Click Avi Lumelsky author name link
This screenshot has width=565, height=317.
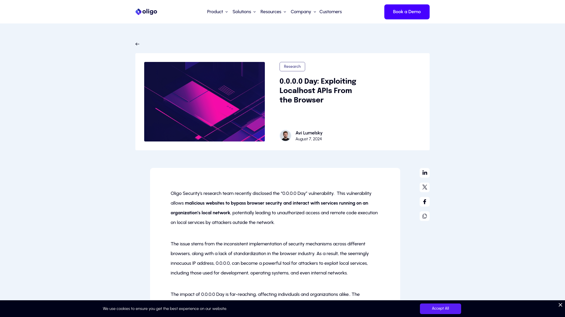(x=309, y=133)
